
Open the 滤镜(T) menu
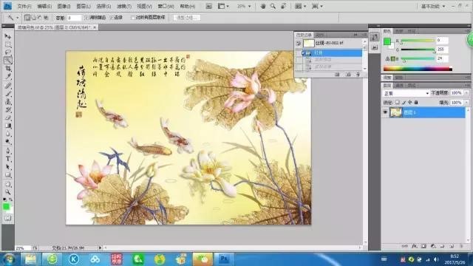pos(124,6)
